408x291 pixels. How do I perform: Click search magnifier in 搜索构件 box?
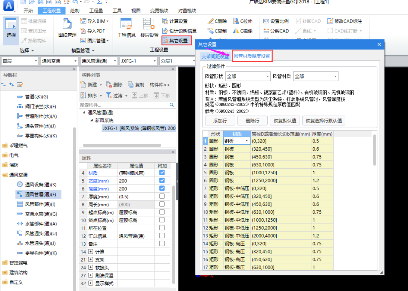click(x=172, y=105)
